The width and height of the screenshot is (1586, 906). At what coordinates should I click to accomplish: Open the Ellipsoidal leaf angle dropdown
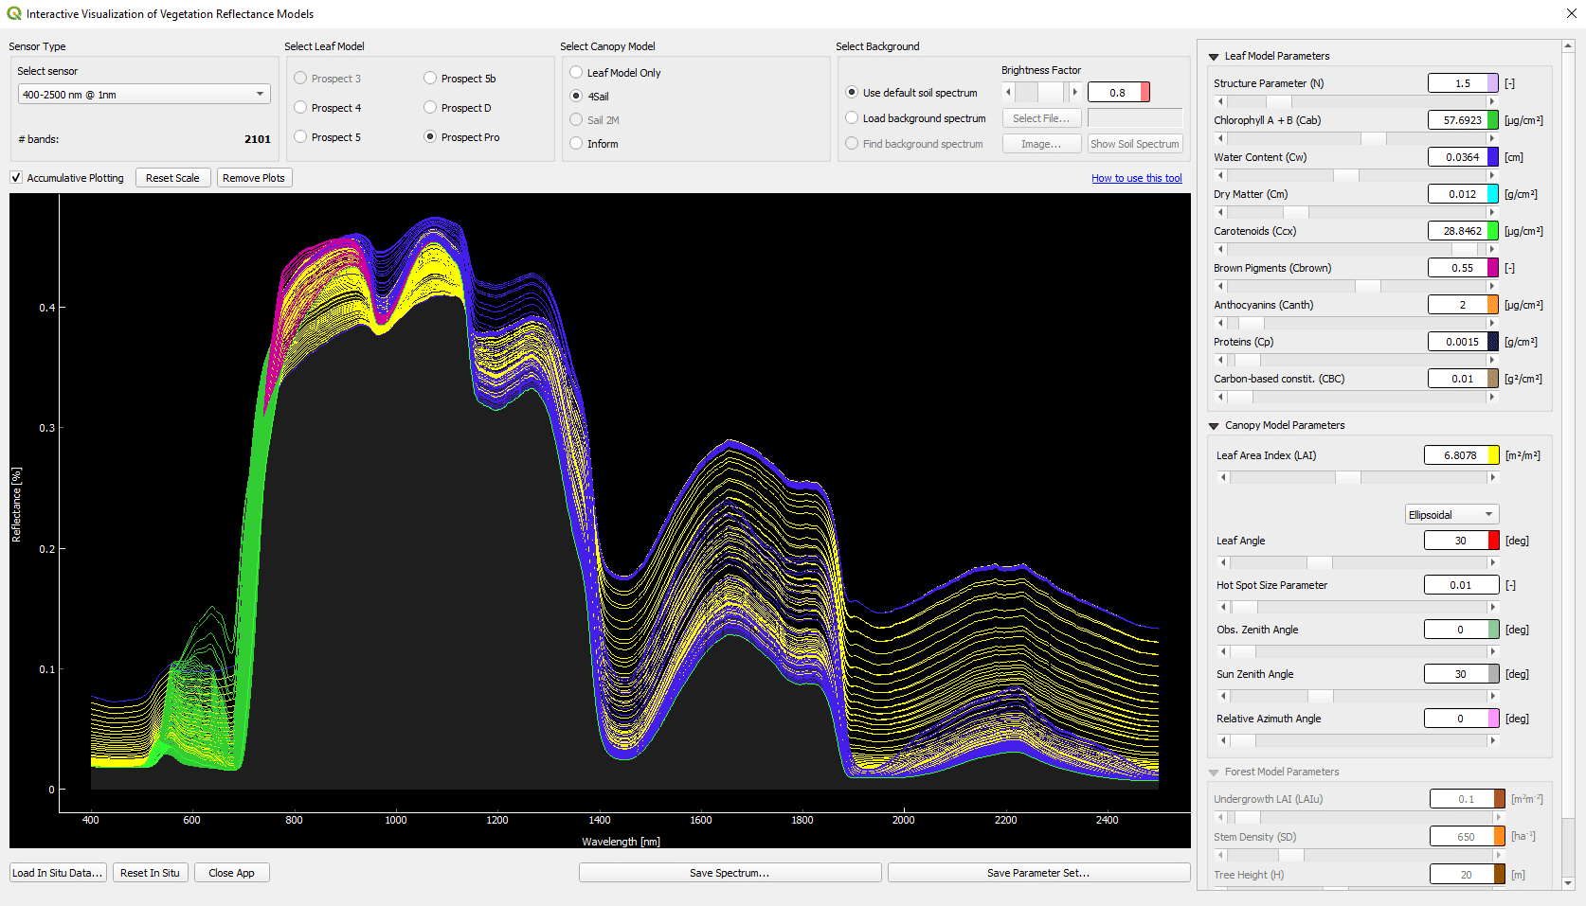click(1451, 515)
